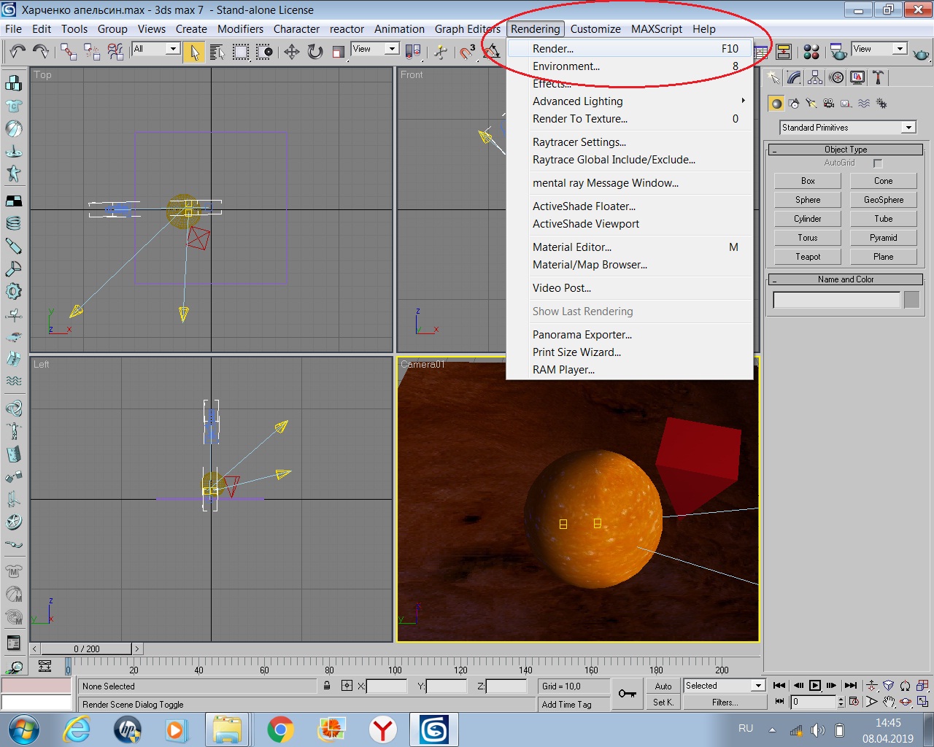Switch to the Modify command panel tab
934x747 pixels.
click(795, 77)
